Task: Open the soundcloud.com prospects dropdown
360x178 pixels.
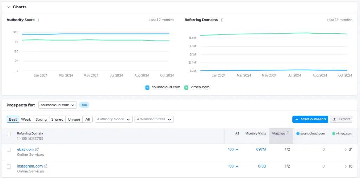Action: point(57,105)
